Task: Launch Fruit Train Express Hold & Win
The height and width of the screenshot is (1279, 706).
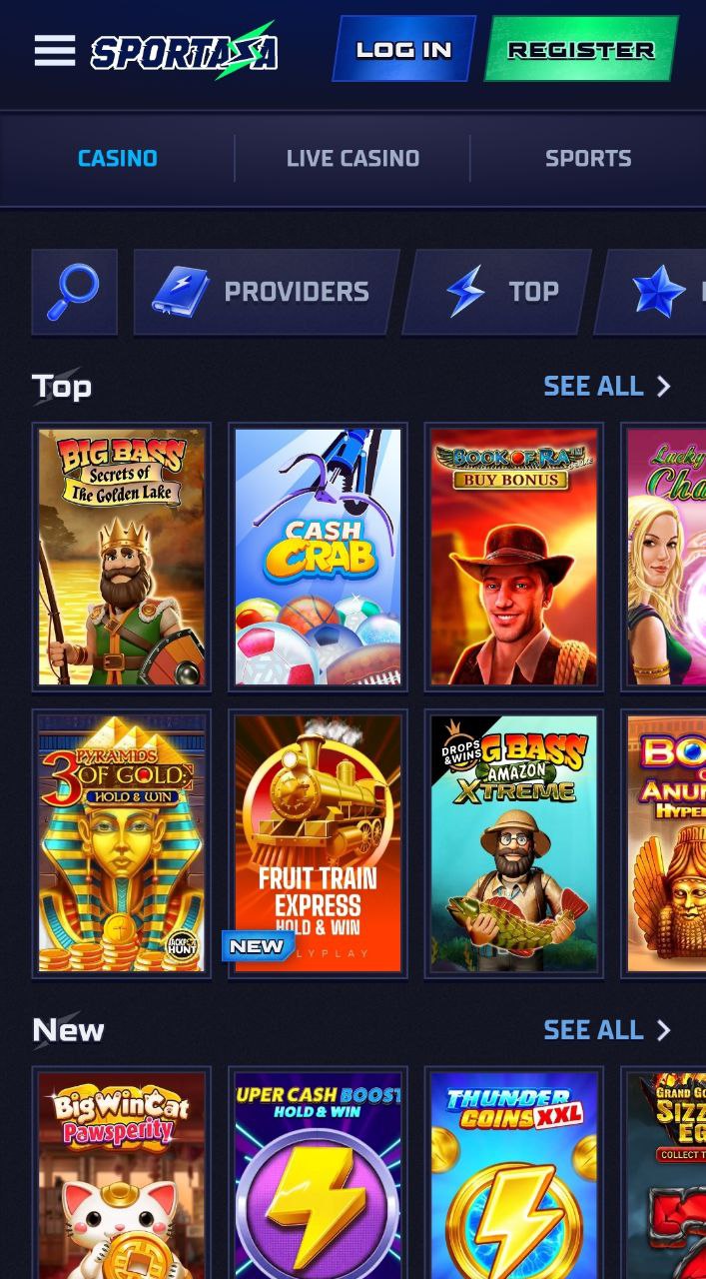Action: (x=318, y=843)
